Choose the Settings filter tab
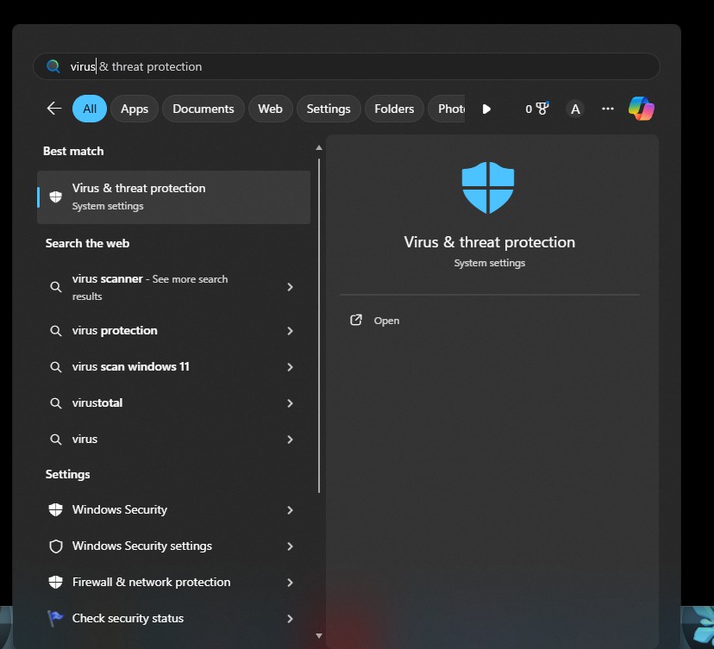This screenshot has width=714, height=649. pos(329,109)
